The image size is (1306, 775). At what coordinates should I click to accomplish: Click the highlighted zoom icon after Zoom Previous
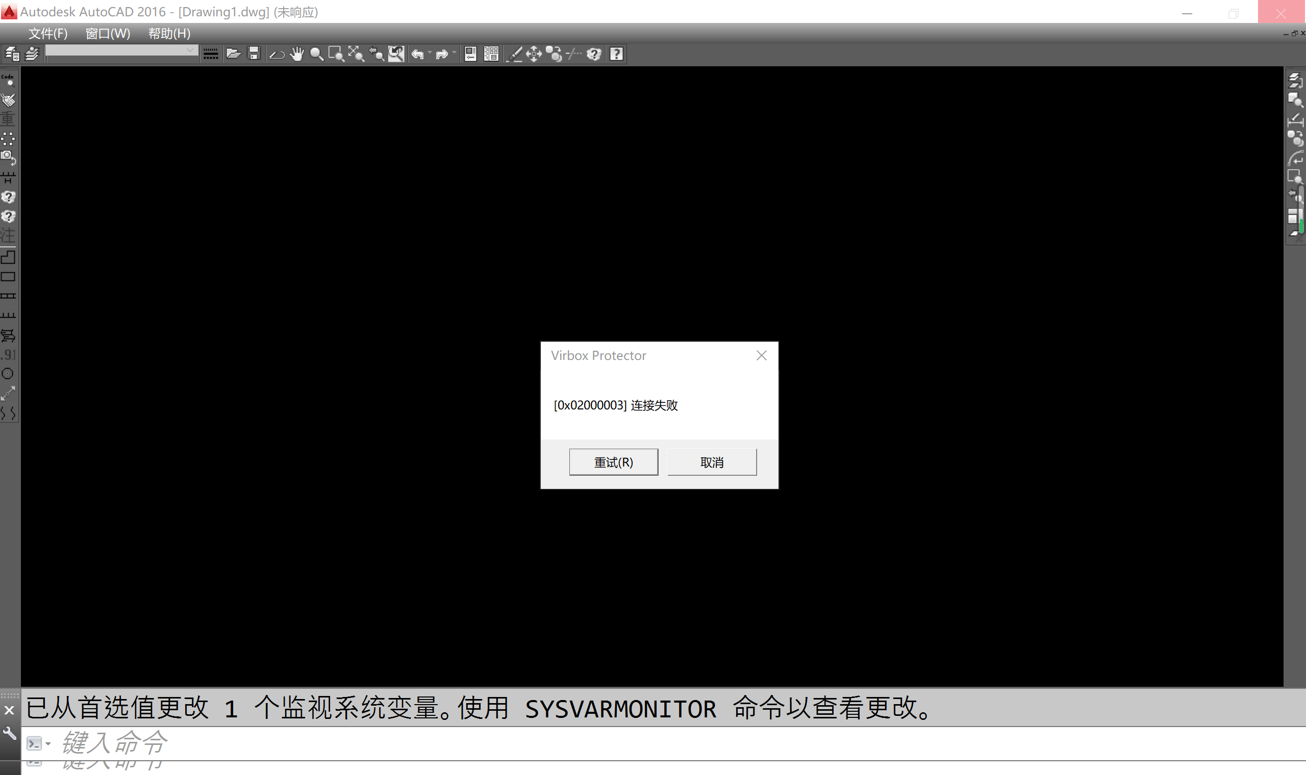click(396, 54)
